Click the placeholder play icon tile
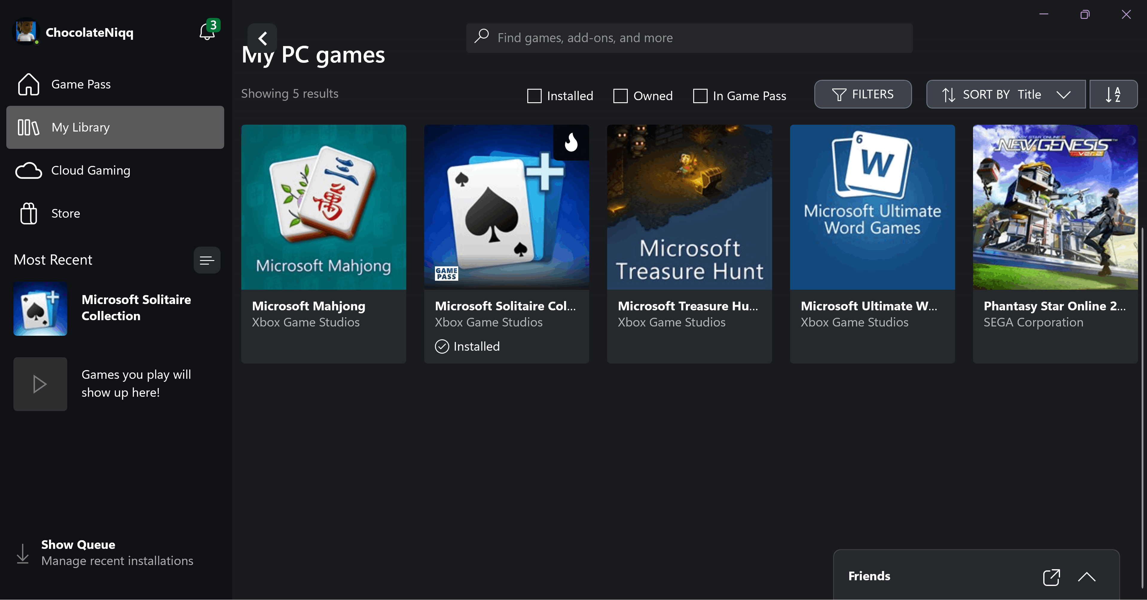The width and height of the screenshot is (1147, 600). pos(40,384)
